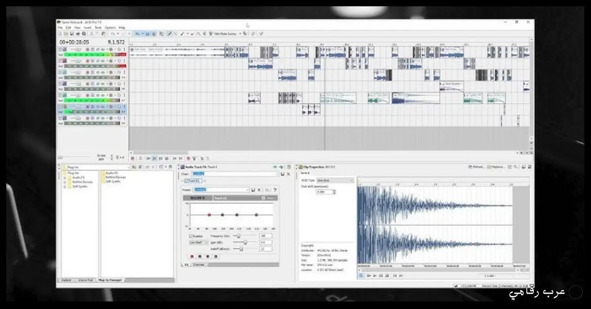Open the Preset dropdown in the Track EQ plugin
Viewport: 591px width, 309px height.
click(220, 190)
